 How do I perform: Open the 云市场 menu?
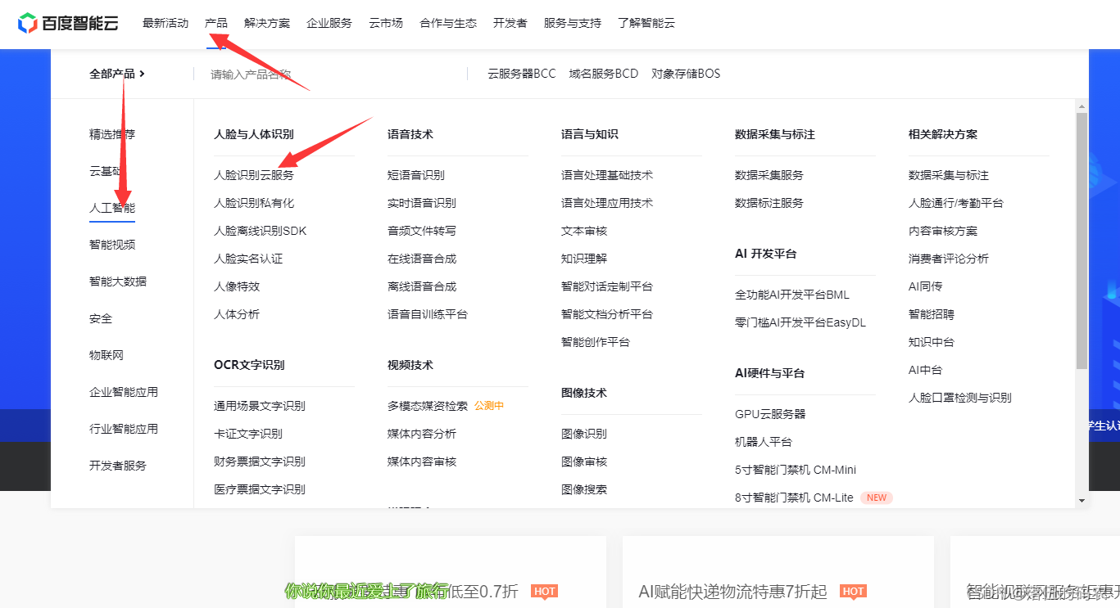[x=386, y=23]
